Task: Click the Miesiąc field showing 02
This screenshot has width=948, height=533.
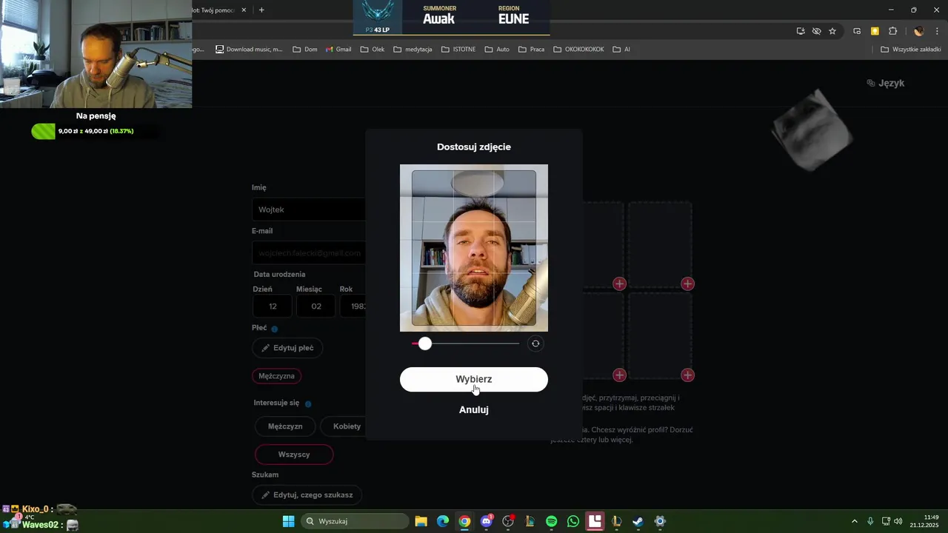Action: pyautogui.click(x=316, y=306)
